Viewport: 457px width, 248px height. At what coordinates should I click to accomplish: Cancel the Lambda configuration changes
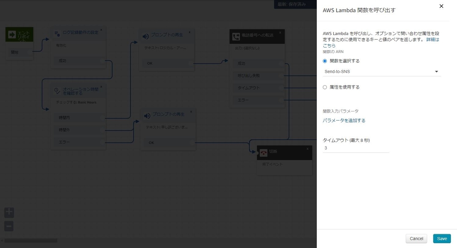(416, 238)
